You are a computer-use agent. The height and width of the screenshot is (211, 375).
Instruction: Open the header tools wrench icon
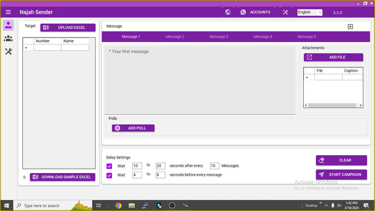point(285,12)
